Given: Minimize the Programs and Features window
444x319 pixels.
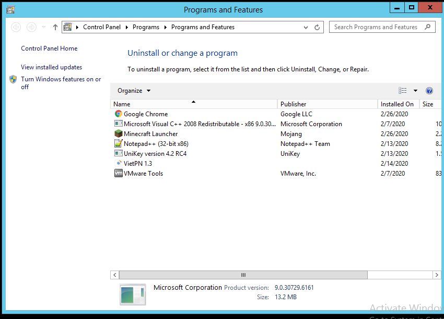Looking at the screenshot, I should pyautogui.click(x=397, y=8).
